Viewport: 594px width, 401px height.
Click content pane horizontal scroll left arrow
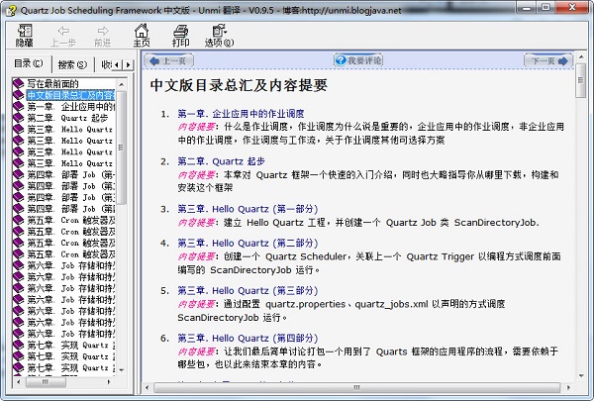148,387
